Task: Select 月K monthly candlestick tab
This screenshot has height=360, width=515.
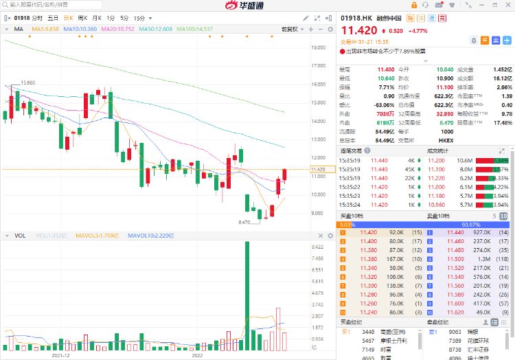Action: 97,18
